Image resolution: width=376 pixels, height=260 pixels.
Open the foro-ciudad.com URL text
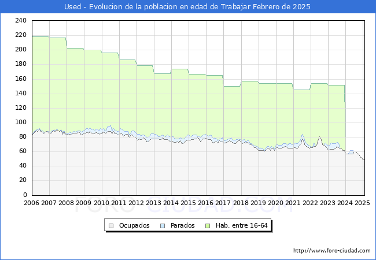(x=332, y=251)
